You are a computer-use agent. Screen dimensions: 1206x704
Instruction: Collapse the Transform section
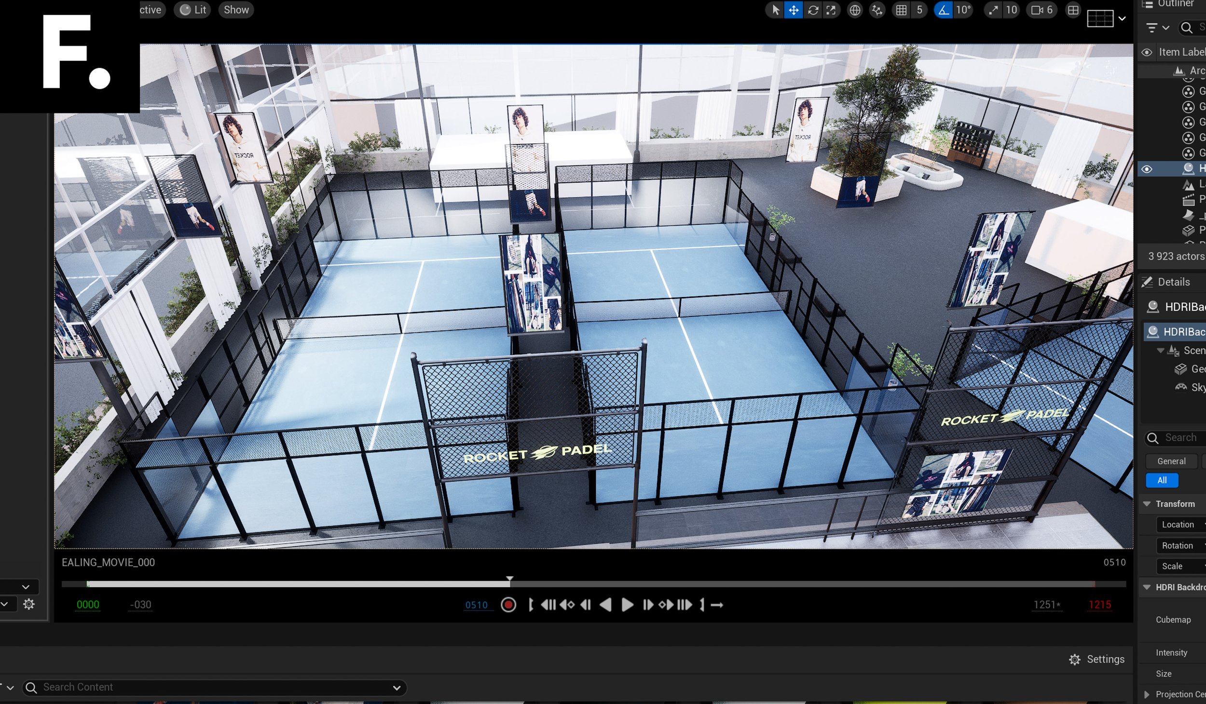[x=1147, y=503]
